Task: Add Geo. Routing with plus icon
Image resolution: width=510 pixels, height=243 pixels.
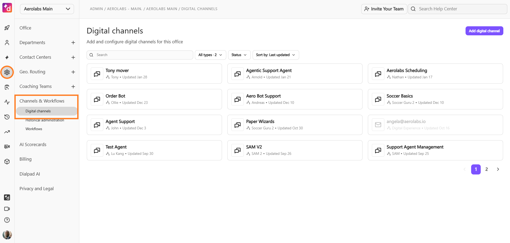Action: pos(73,72)
